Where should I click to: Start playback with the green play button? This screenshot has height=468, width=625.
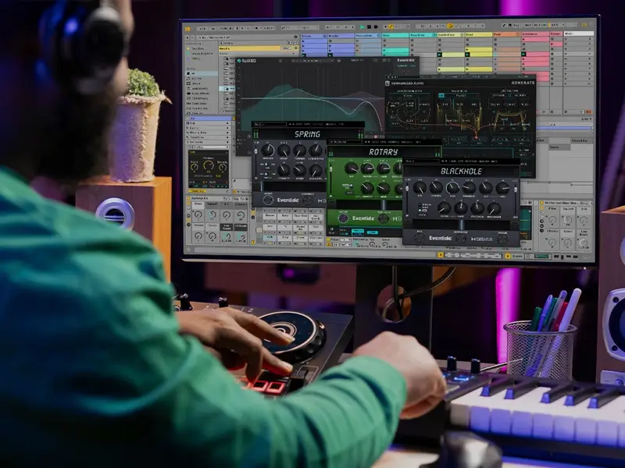362,27
